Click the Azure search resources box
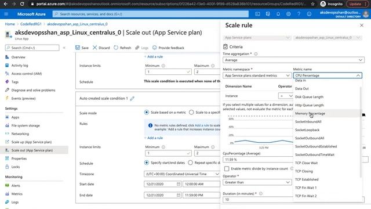 [x=151, y=14]
